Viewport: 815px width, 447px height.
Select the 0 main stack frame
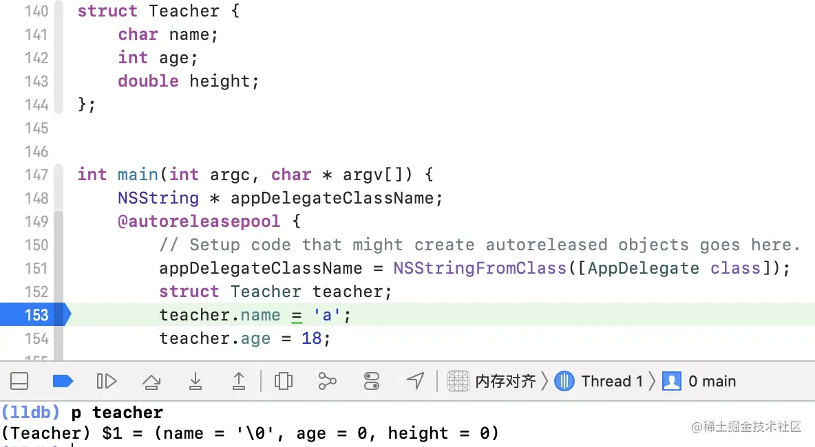click(699, 381)
